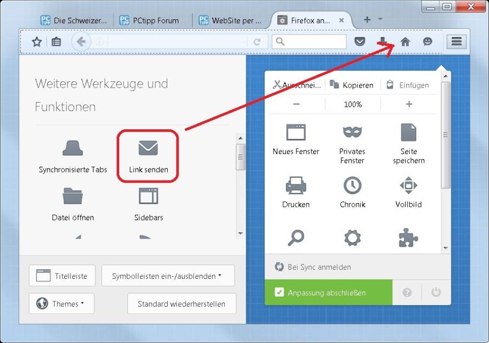Enter Vollbild mode via its icon
The height and width of the screenshot is (343, 489).
(408, 184)
